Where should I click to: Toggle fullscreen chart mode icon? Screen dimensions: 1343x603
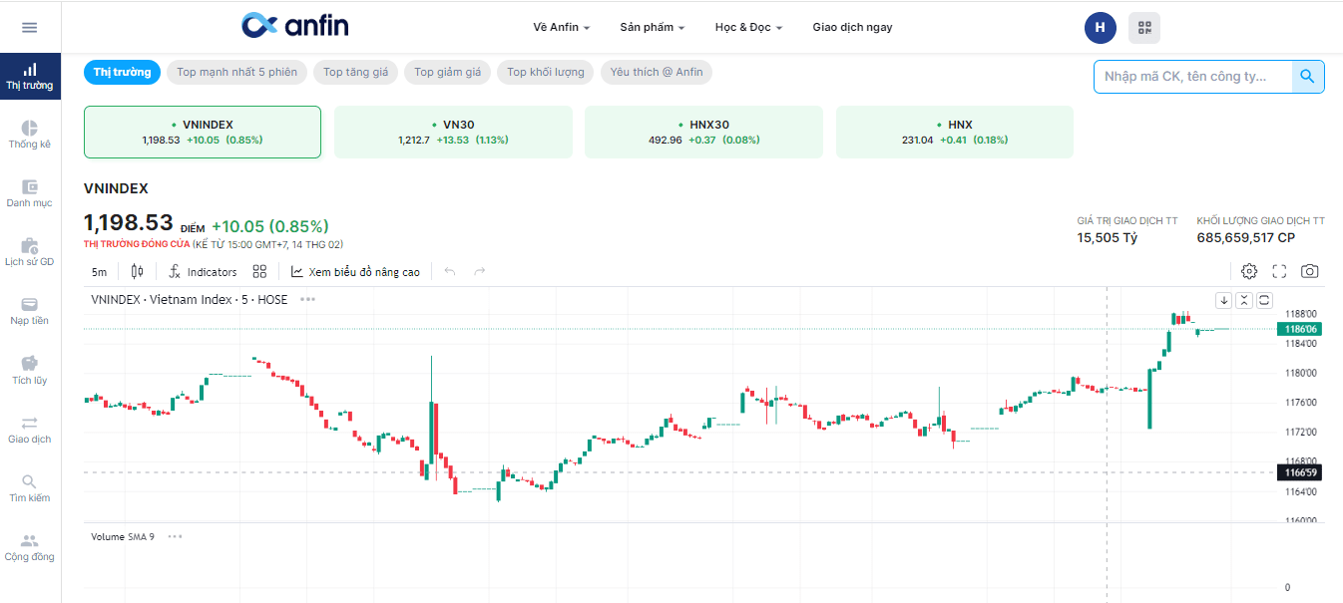[x=1280, y=271]
